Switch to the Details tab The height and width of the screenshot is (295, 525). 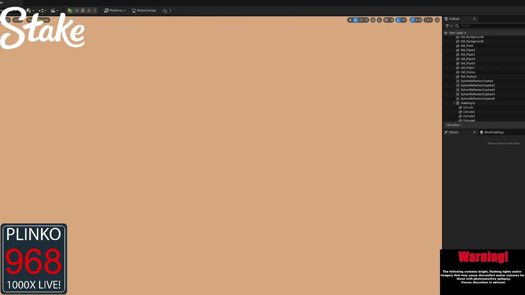pos(453,132)
